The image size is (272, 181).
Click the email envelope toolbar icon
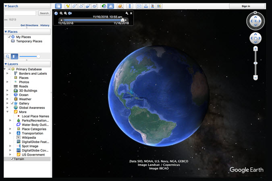139,6
